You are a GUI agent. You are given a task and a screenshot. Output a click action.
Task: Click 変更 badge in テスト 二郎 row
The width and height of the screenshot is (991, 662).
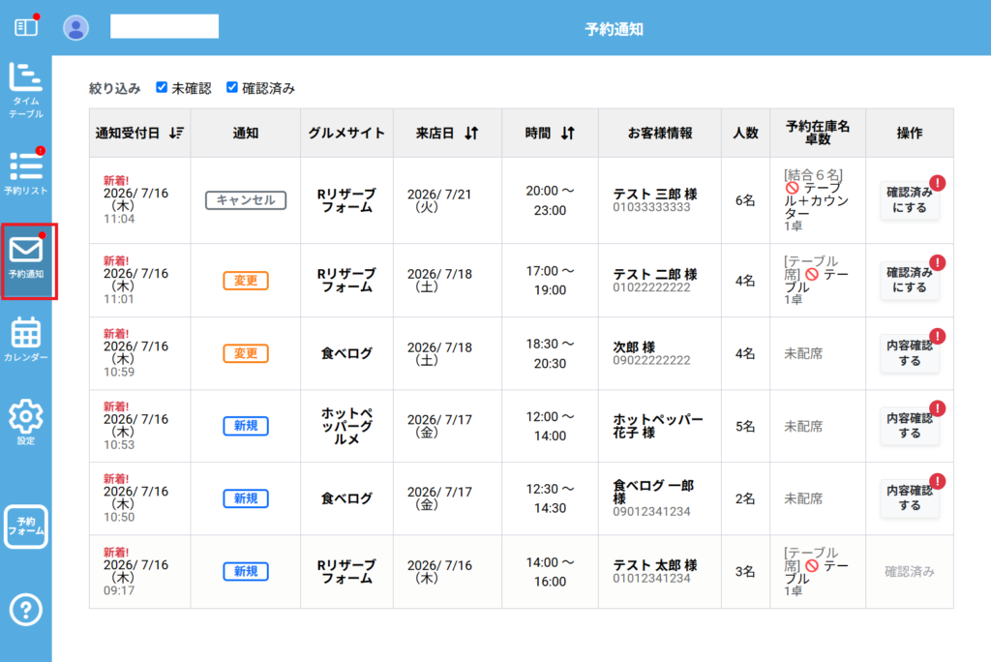tap(245, 280)
